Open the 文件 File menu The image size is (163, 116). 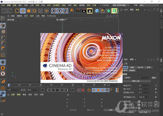pos(3,5)
